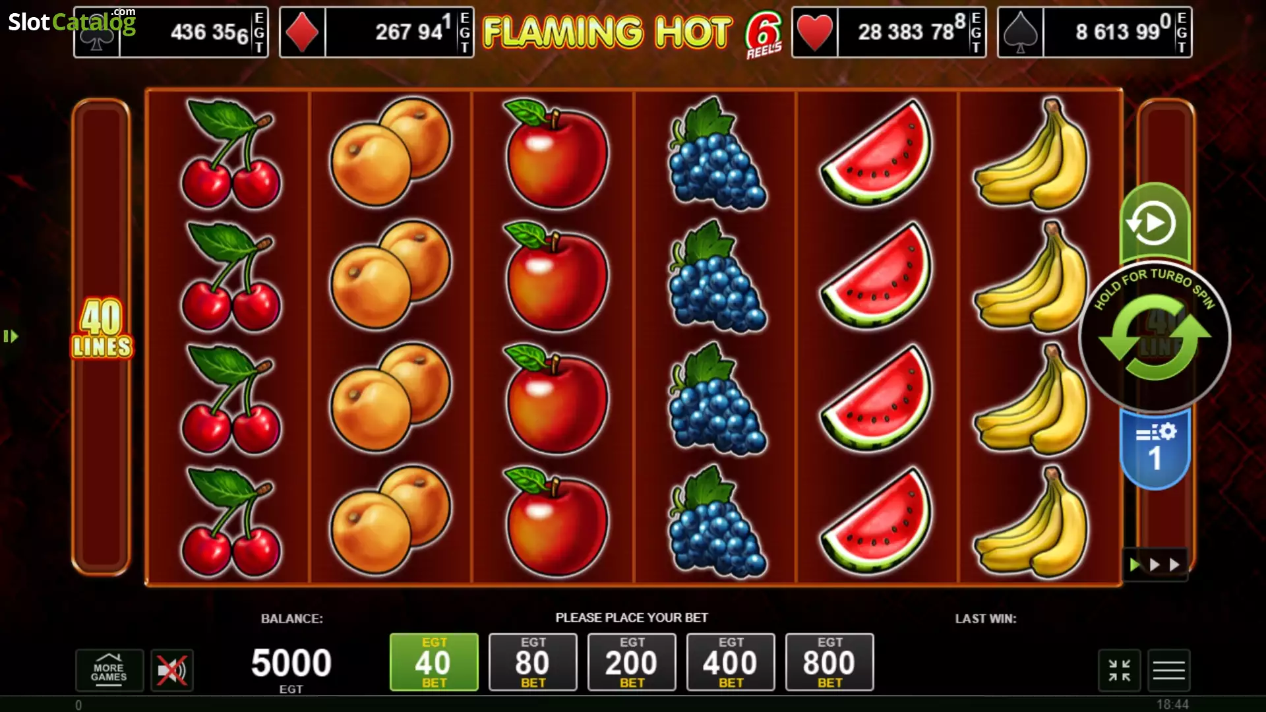Screen dimensions: 1266x712
Task: View the hearts jackpot value
Action: [x=889, y=32]
